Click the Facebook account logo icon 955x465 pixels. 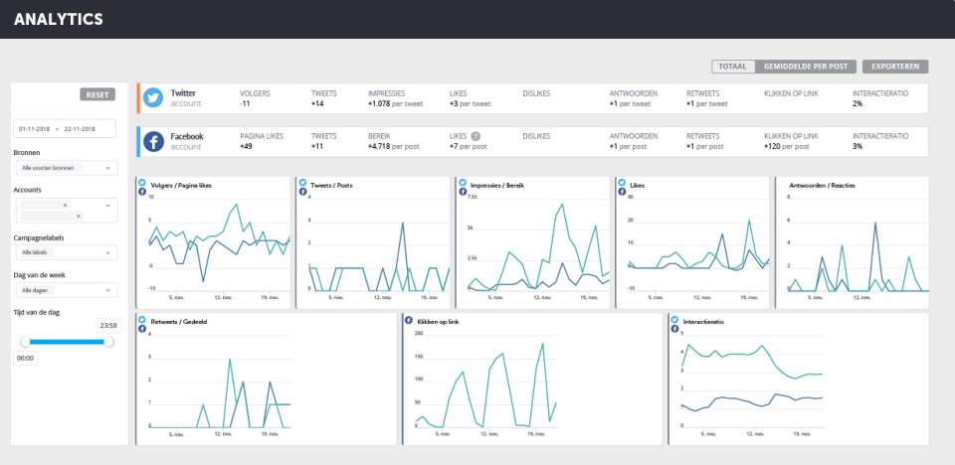point(153,141)
